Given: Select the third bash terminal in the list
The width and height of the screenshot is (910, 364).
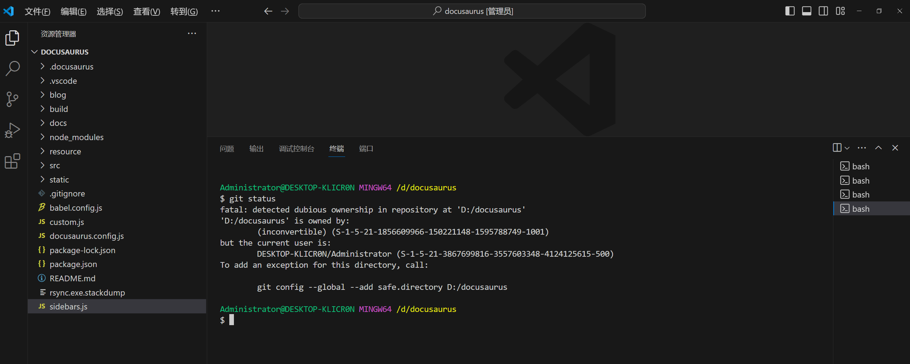Looking at the screenshot, I should 871,195.
